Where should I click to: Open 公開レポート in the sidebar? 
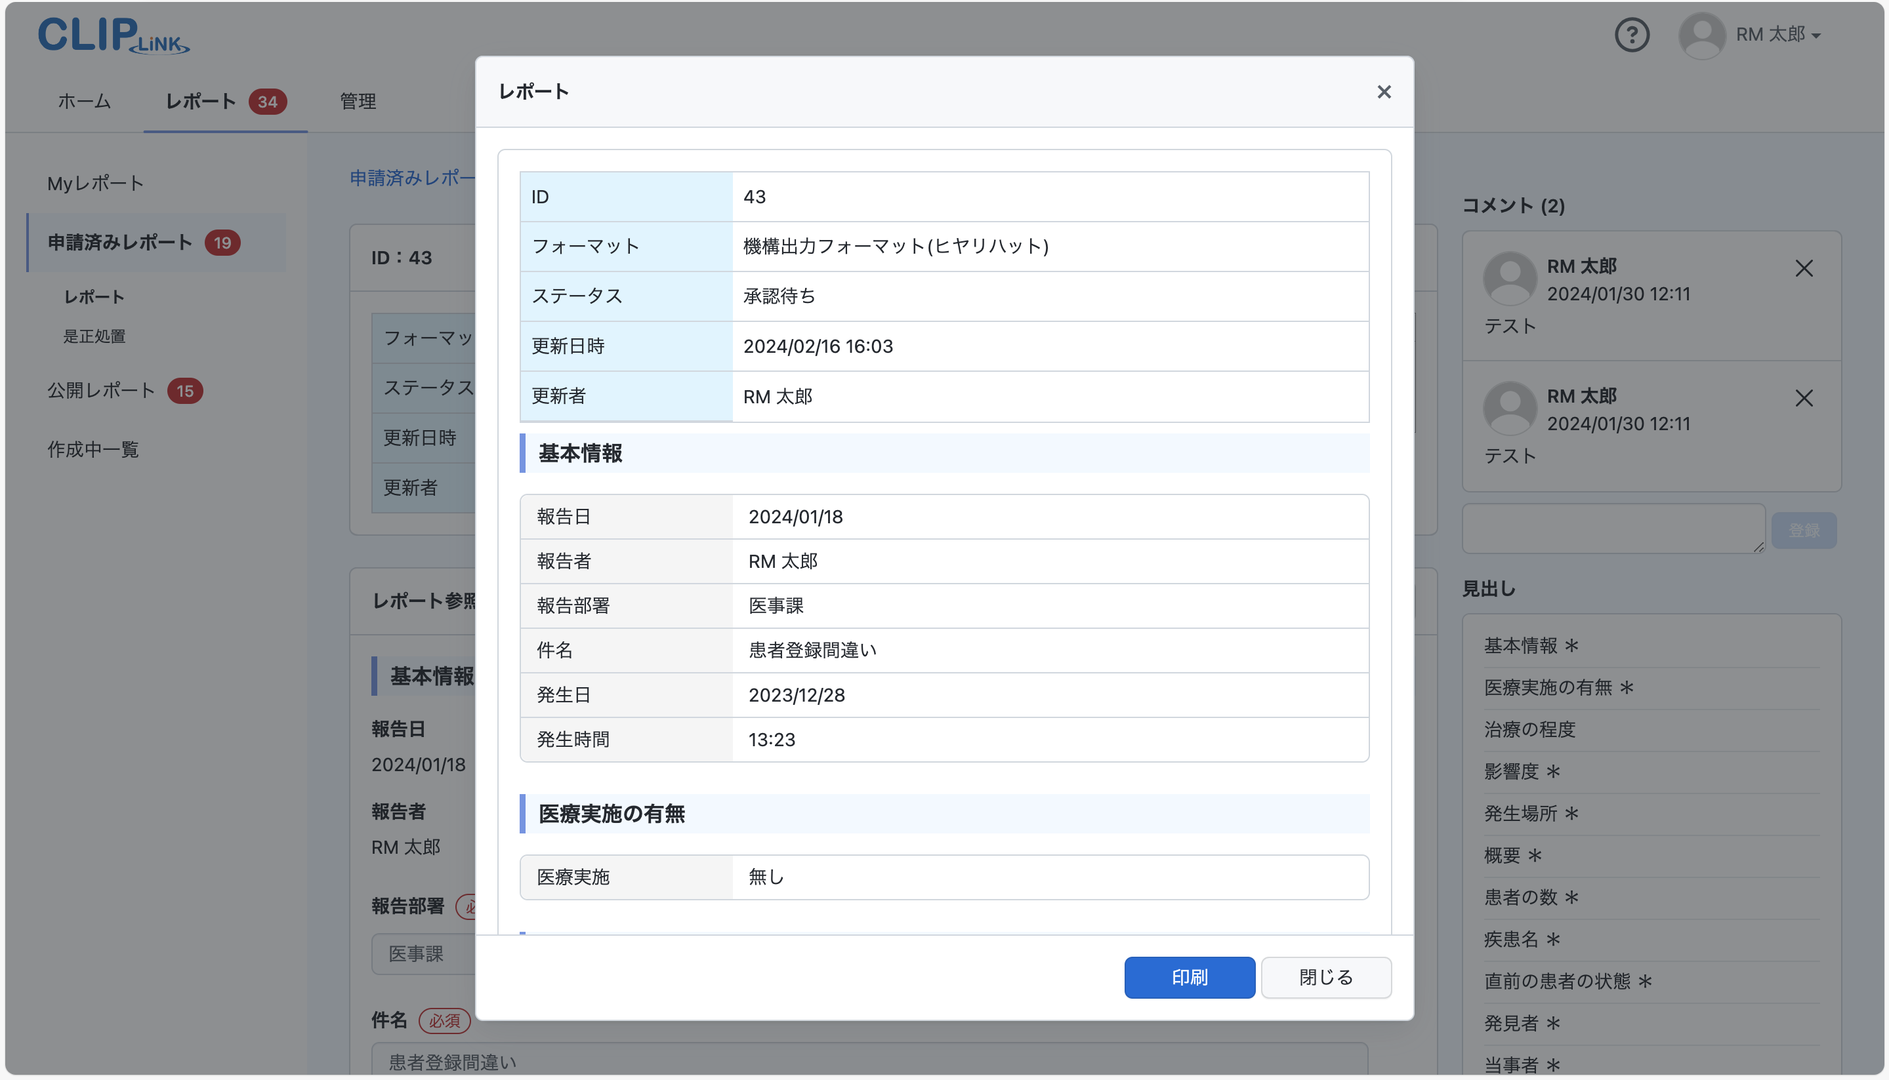[100, 390]
